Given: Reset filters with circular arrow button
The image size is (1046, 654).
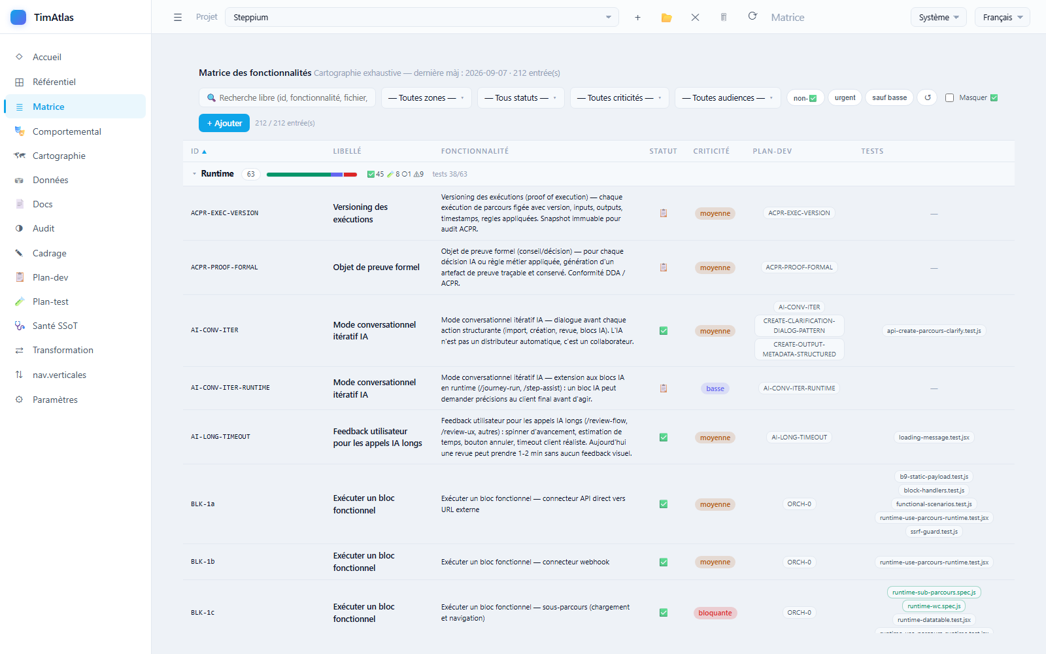Looking at the screenshot, I should click(927, 97).
